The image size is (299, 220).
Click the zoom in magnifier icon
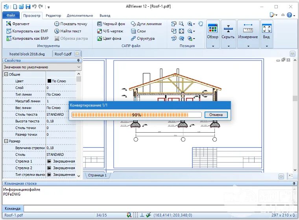tap(190, 24)
